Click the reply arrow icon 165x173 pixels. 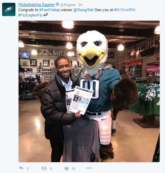tap(21, 168)
